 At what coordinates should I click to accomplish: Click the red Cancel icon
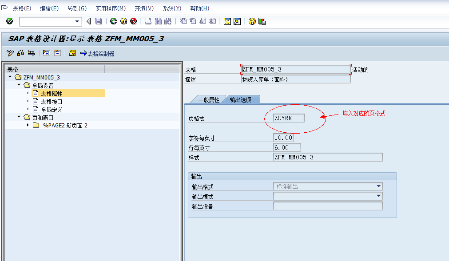(133, 21)
